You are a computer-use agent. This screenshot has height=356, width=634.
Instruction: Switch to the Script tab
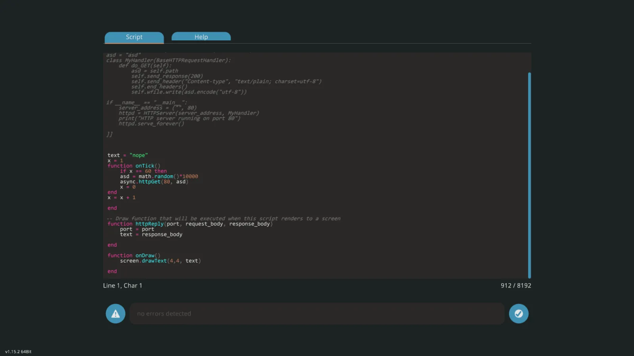(134, 37)
